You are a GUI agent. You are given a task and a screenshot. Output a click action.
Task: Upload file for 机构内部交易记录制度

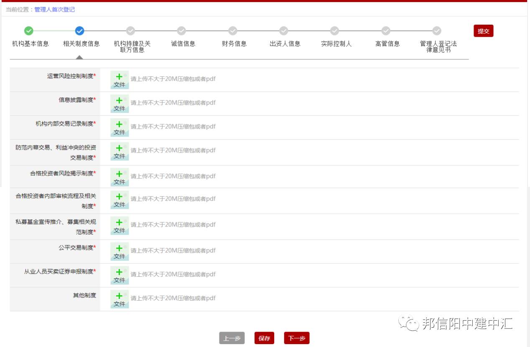[120, 128]
